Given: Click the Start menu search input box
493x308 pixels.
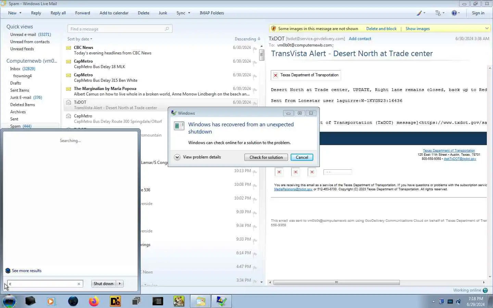Looking at the screenshot, I should tap(45, 284).
